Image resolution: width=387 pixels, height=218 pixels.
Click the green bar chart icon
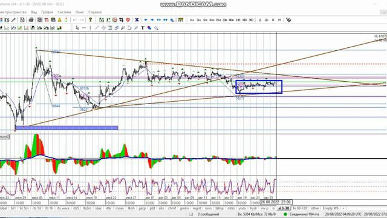click(59, 28)
